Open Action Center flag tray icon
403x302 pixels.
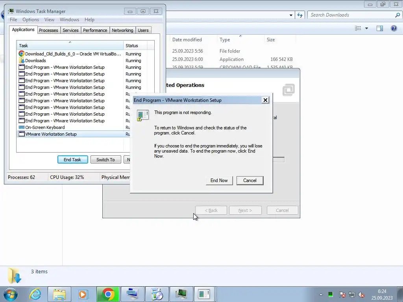342,295
